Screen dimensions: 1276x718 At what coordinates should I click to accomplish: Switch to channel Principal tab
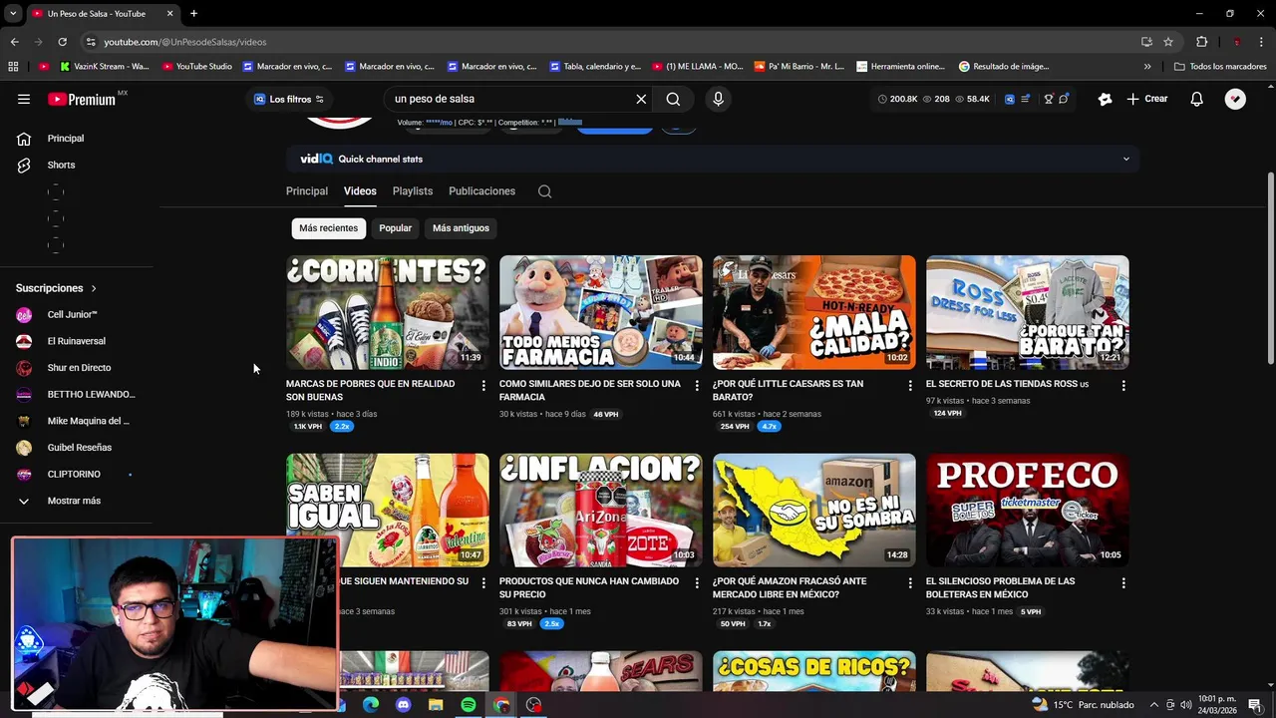(307, 191)
